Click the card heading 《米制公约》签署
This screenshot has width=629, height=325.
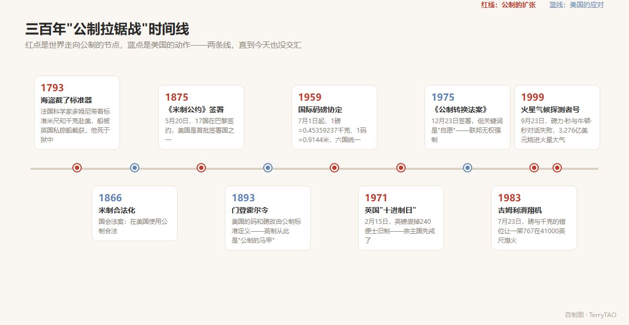click(x=194, y=110)
